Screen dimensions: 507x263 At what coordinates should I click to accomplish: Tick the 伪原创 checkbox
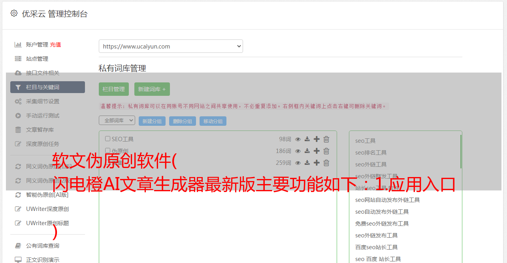pyautogui.click(x=107, y=151)
